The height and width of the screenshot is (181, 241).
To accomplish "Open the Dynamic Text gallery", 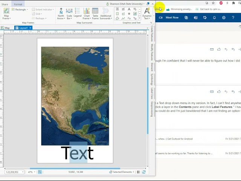I will pyautogui.click(x=147, y=14).
